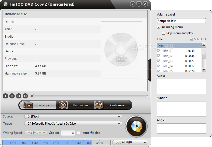212x147 pixels.
Task: Click the Audio list box
Action: tap(181, 87)
